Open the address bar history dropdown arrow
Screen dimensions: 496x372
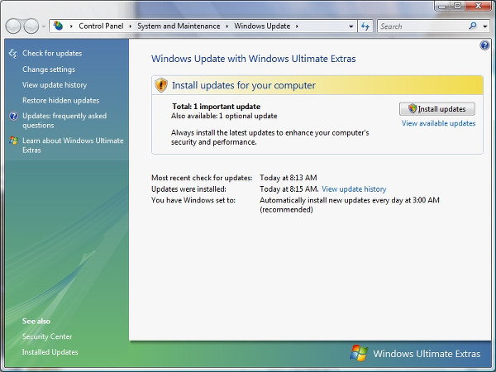click(x=351, y=26)
